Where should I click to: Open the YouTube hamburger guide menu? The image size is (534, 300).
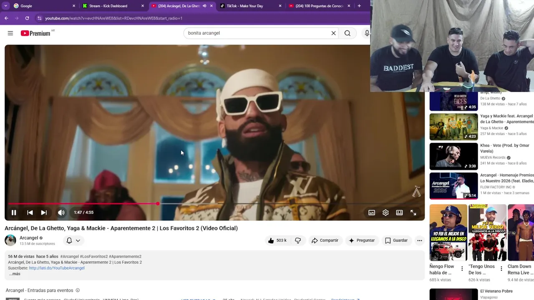click(10, 33)
